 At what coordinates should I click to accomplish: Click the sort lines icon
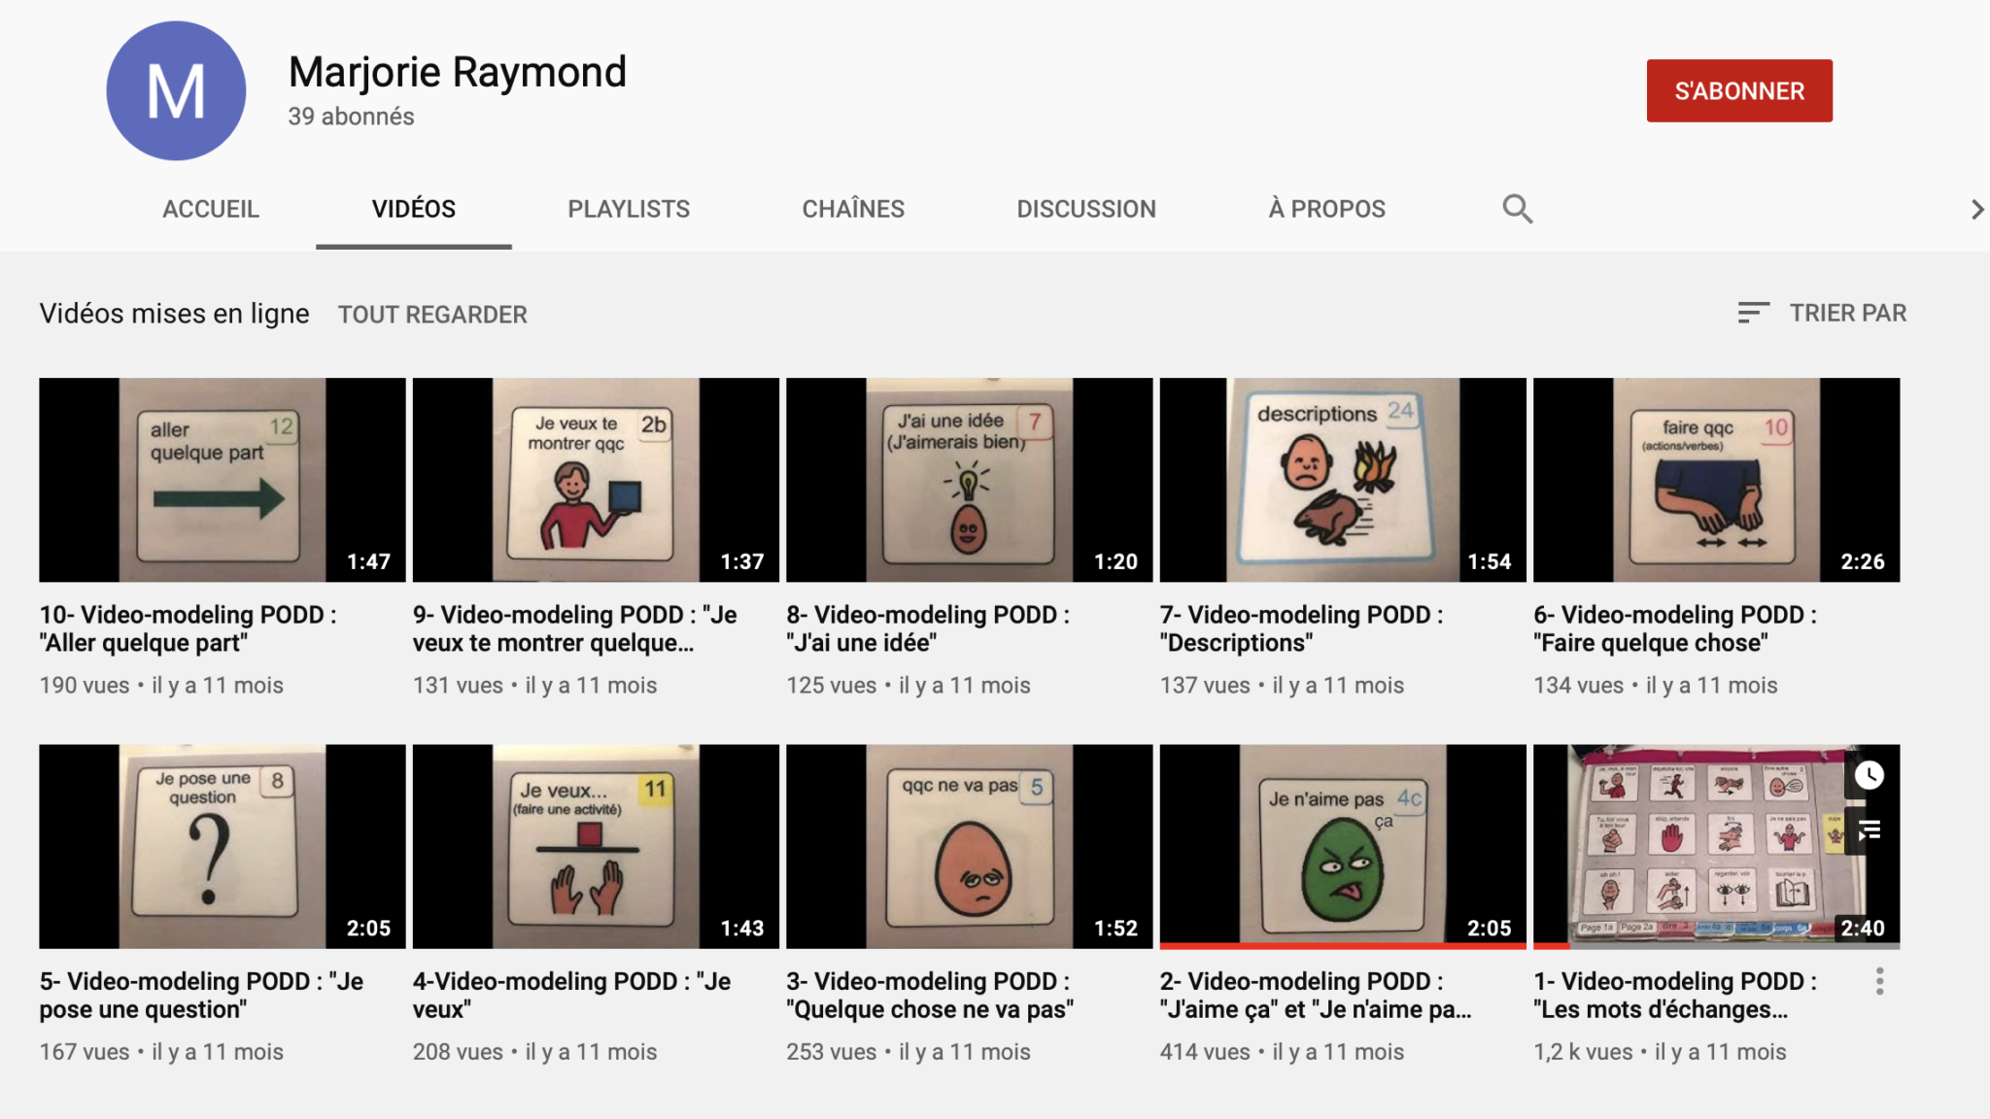coord(1753,313)
